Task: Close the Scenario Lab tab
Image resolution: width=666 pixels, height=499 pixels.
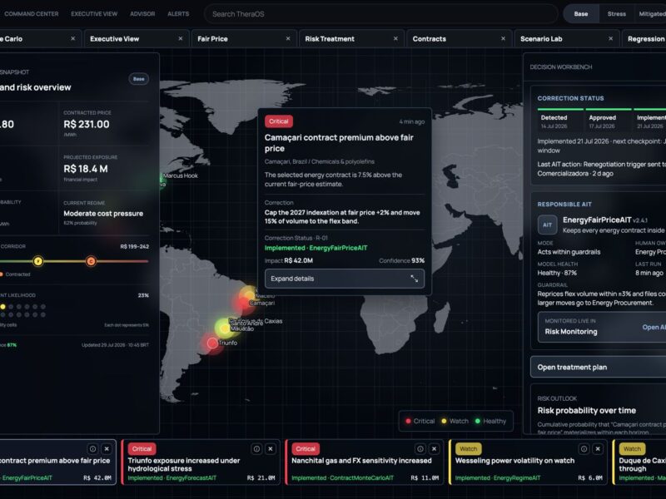Action: click(610, 38)
